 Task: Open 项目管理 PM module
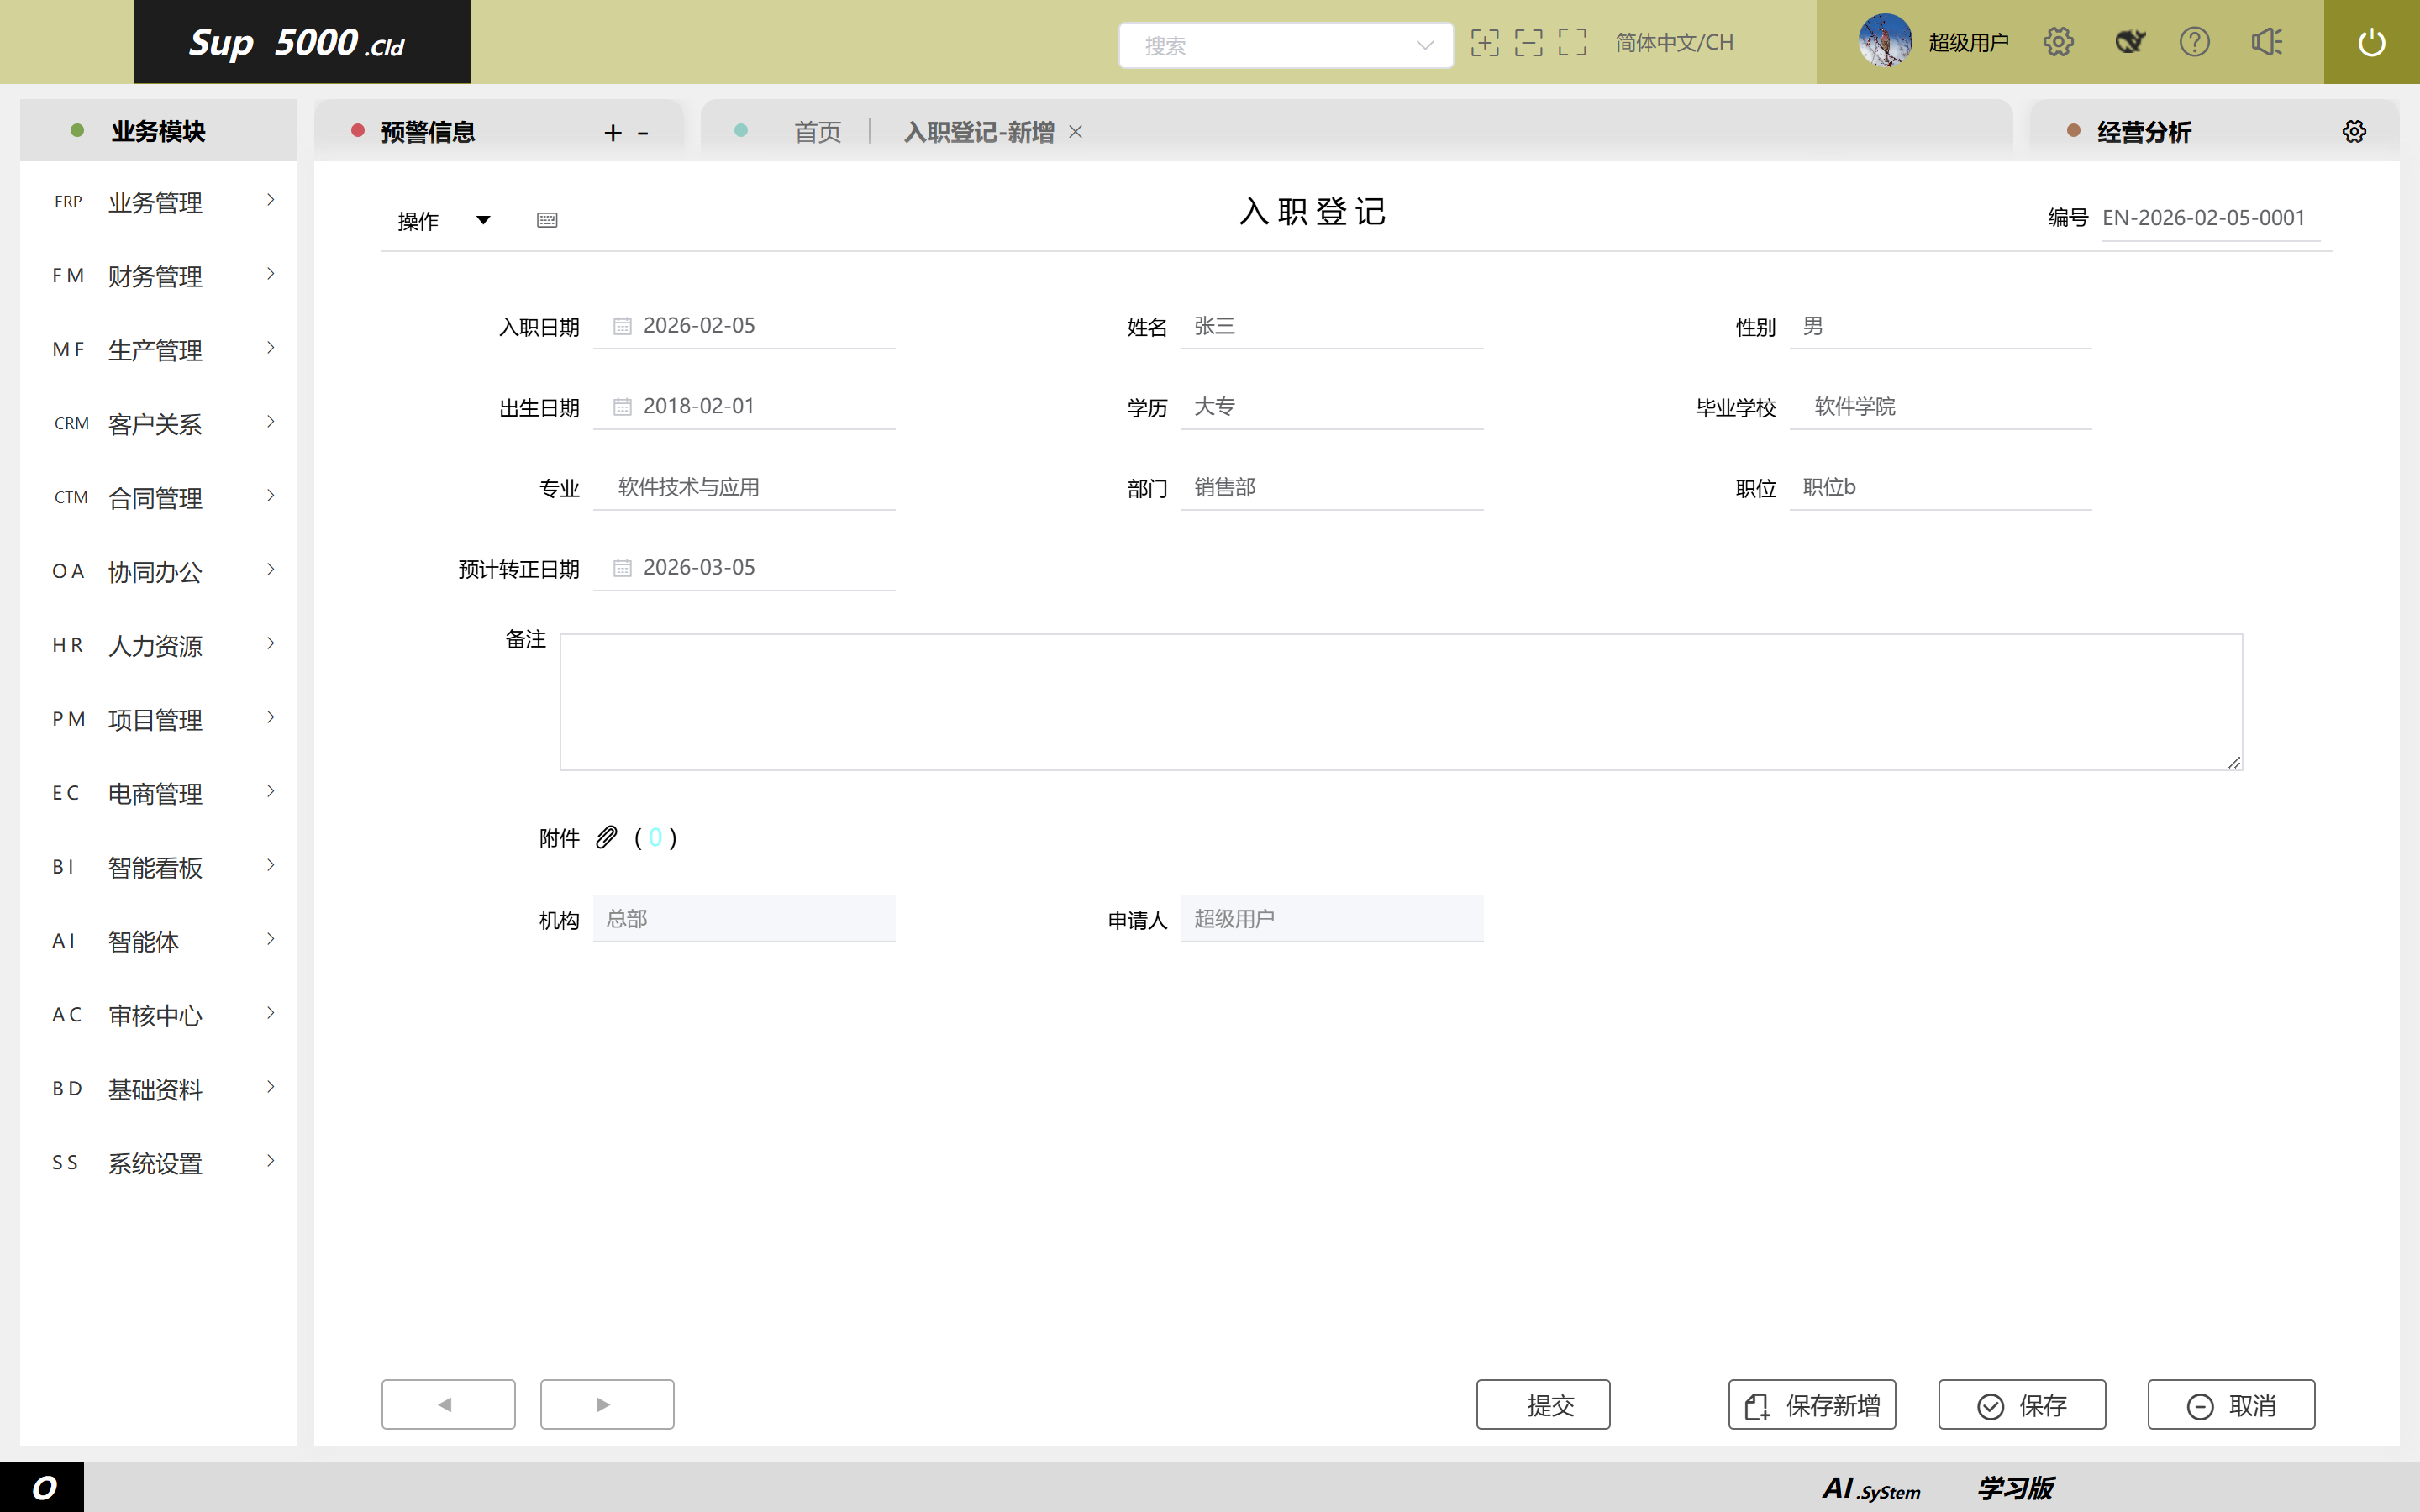tap(159, 720)
